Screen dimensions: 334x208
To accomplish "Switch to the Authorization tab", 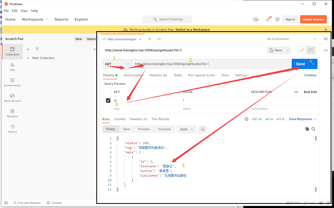I will point(133,75).
